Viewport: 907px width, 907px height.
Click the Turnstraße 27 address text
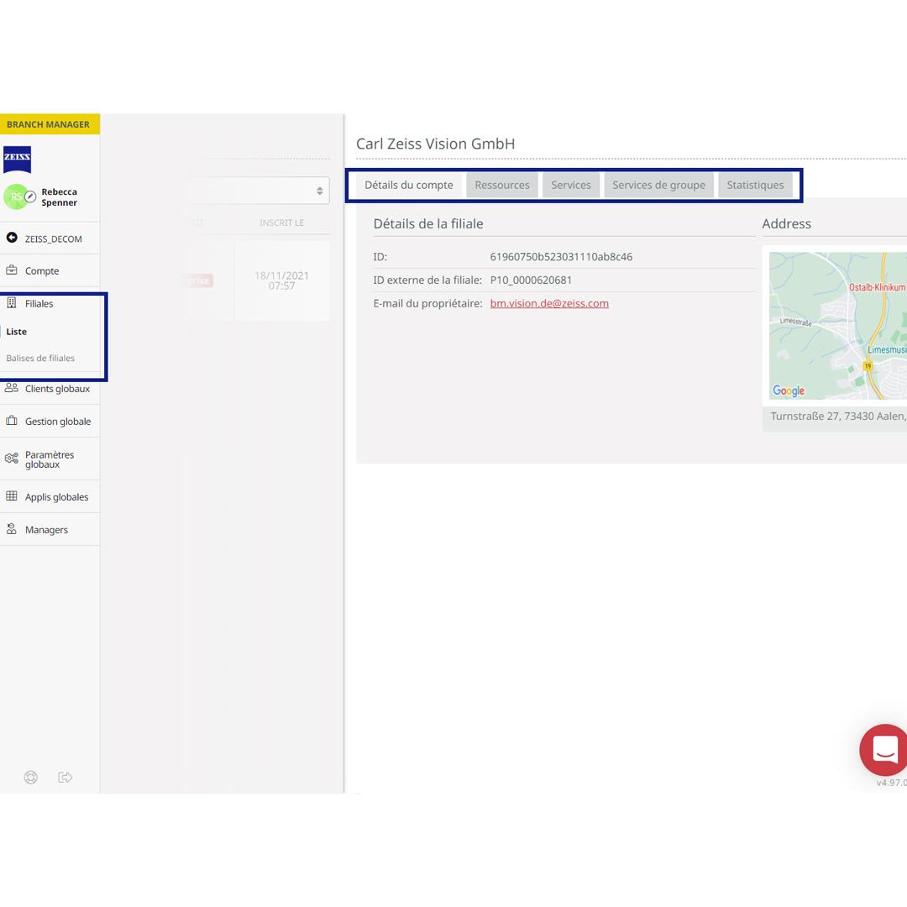click(838, 416)
